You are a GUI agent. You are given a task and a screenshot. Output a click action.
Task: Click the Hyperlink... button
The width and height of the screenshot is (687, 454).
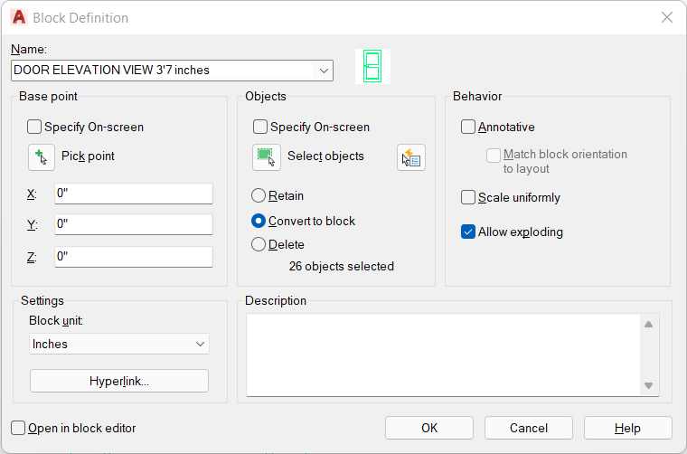point(119,381)
